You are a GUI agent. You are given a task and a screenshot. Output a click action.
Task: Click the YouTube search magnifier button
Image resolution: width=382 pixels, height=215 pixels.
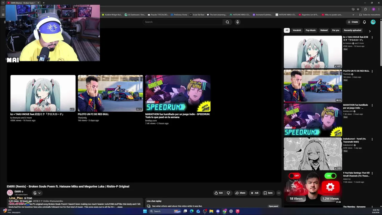click(227, 22)
